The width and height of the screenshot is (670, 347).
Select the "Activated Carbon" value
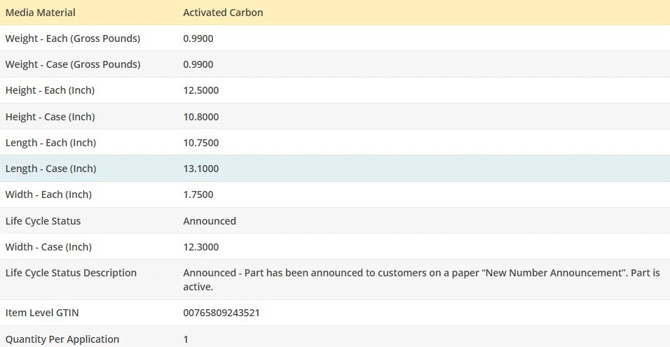click(223, 13)
